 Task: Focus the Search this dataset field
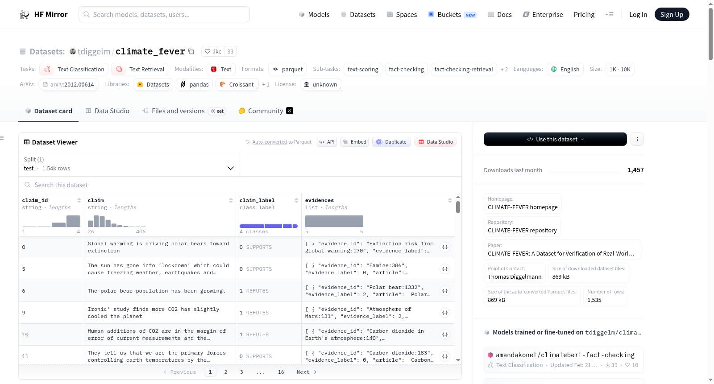(x=240, y=185)
